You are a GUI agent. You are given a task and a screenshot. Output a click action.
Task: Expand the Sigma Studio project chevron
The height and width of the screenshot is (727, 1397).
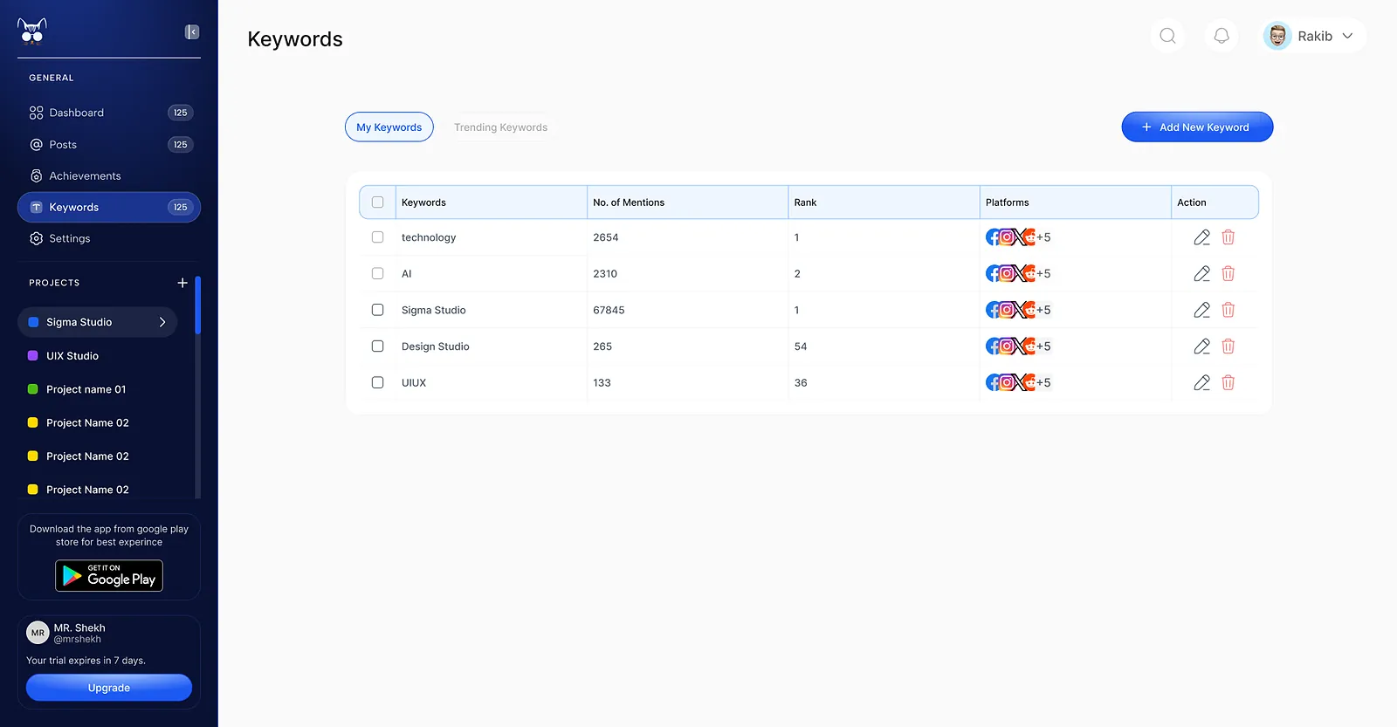click(x=162, y=322)
